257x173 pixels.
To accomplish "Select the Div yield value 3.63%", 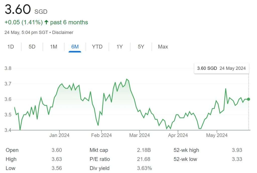I will point(145,168).
